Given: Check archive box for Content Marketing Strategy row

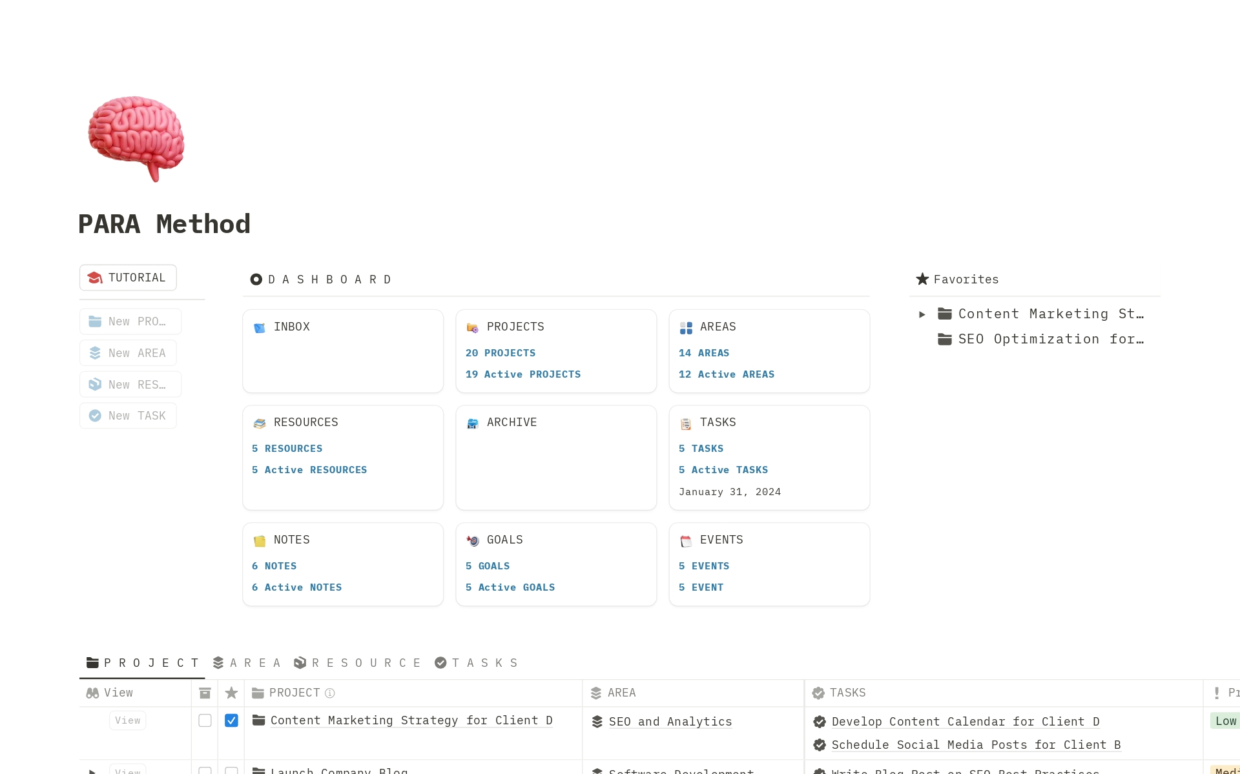Looking at the screenshot, I should [205, 720].
